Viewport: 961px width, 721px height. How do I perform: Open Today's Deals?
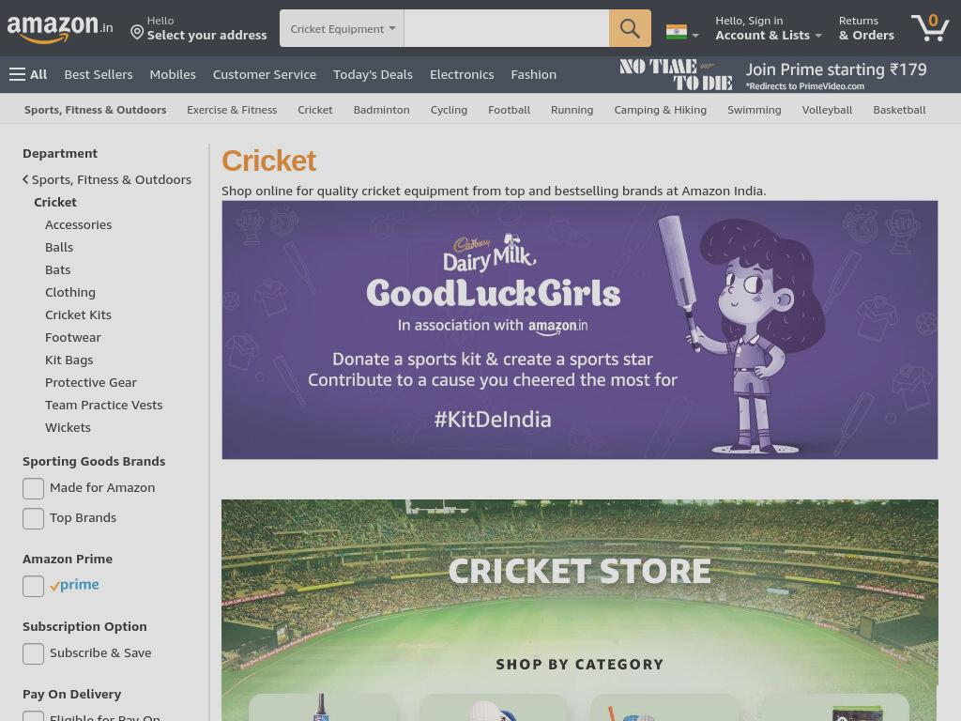[x=373, y=74]
